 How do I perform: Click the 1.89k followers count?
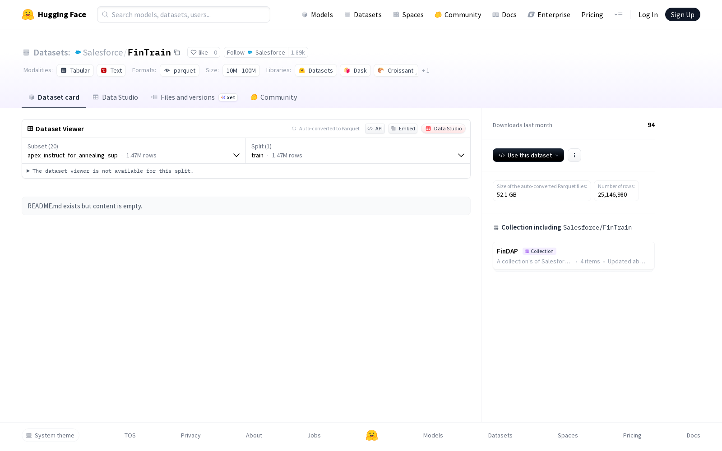pos(298,52)
